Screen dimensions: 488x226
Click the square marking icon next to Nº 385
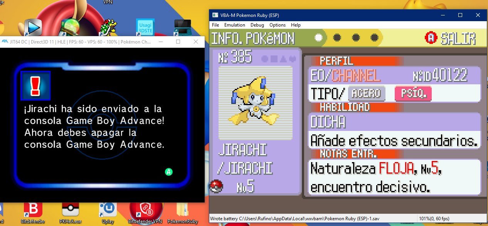click(274, 59)
